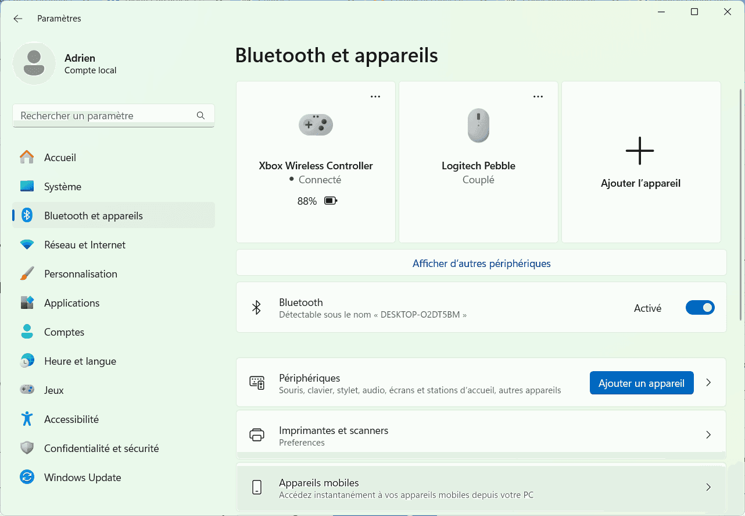Select Réseau et Internet in the sidebar
Screen dimensions: 745x516
[113, 245]
